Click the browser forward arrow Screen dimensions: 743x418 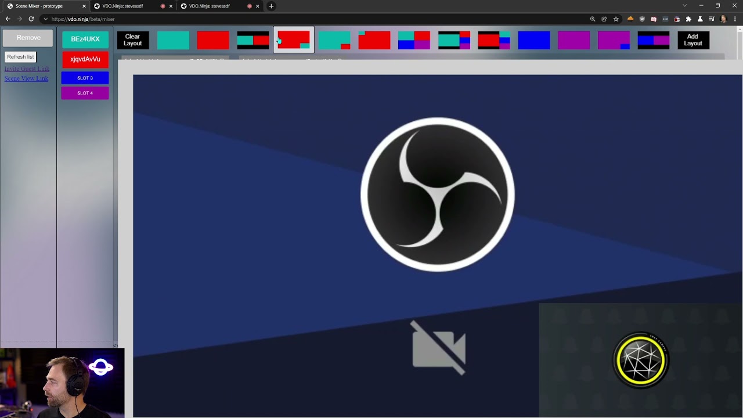point(19,19)
